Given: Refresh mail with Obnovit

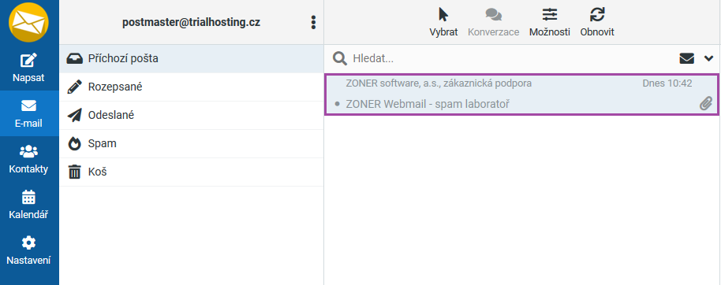Looking at the screenshot, I should (x=597, y=22).
